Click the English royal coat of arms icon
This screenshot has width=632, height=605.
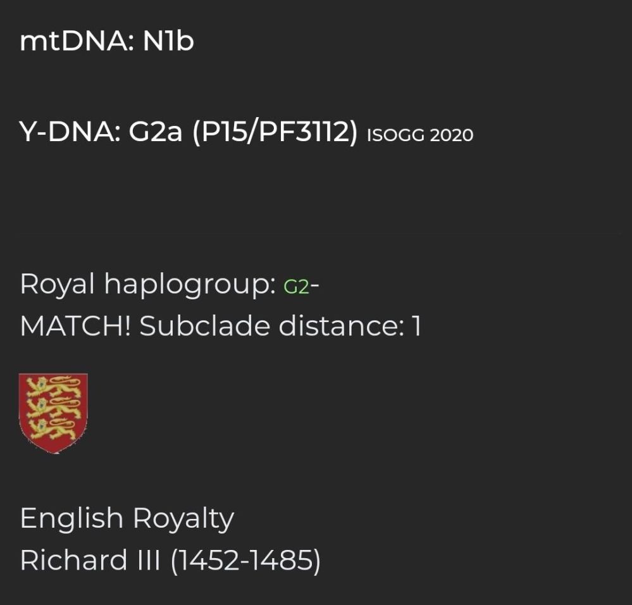[53, 413]
